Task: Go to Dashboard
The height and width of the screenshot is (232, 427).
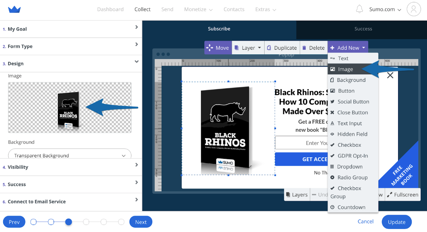Action: [110, 9]
